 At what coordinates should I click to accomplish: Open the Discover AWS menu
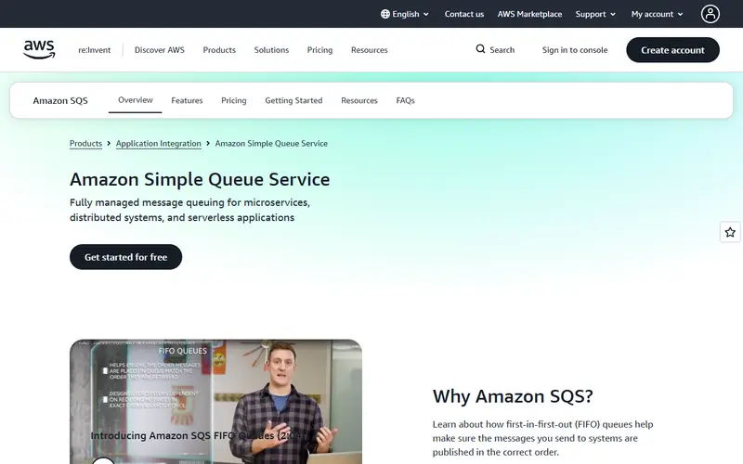tap(159, 50)
